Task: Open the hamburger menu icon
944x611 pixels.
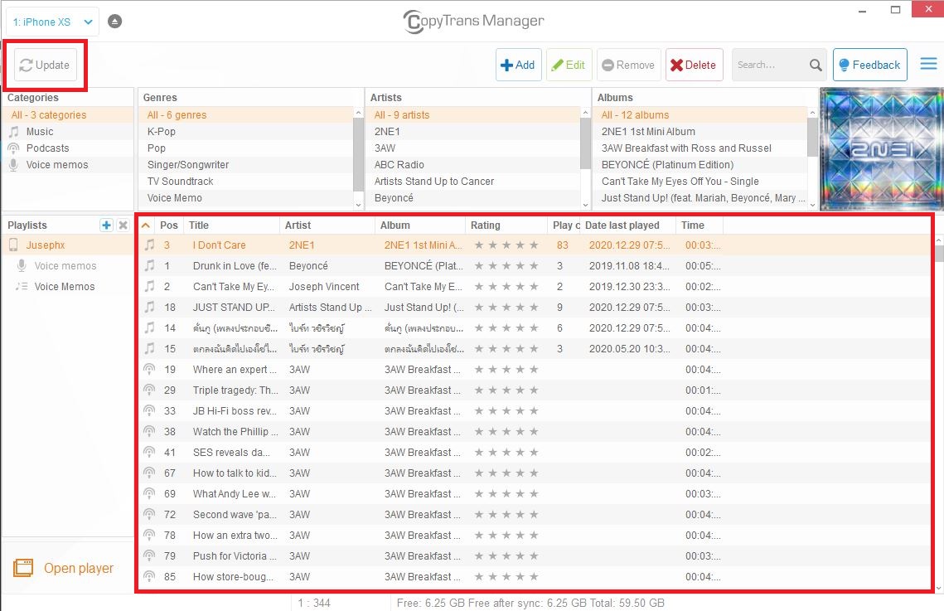Action: [928, 64]
